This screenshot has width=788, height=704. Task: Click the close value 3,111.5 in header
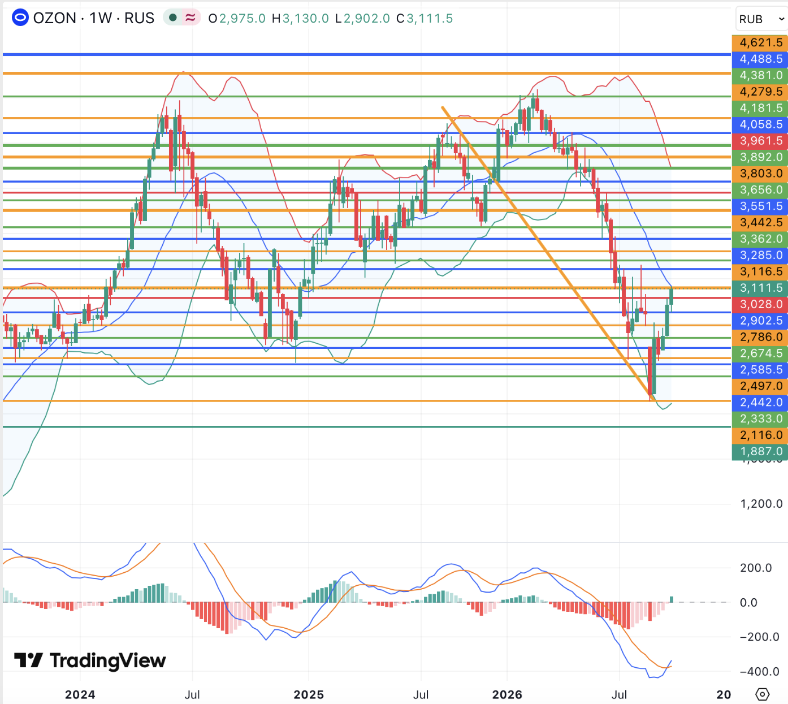pos(430,18)
